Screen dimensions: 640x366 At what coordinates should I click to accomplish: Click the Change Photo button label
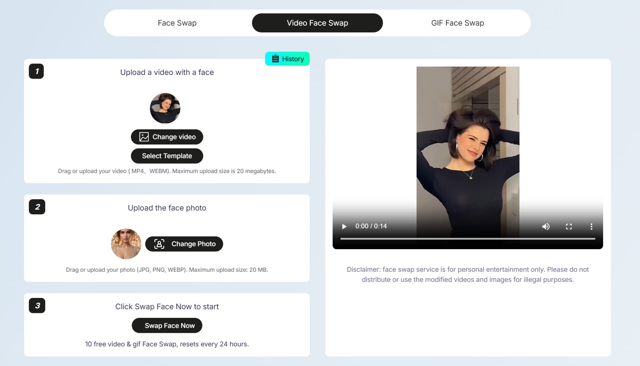tap(193, 244)
